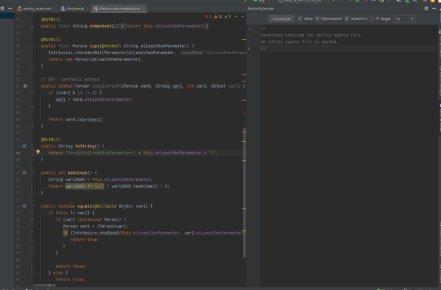Click the 'return var0.copy(var1);' statement
This screenshot has width=441, height=290.
point(76,120)
